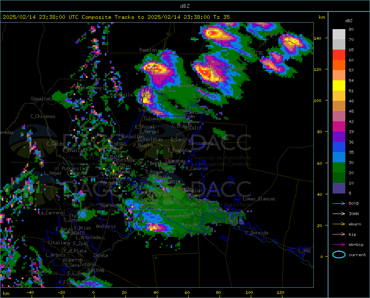This screenshot has width=370, height=298.
Task: Click the E_Vergel place label
Action: pyautogui.click(x=149, y=132)
